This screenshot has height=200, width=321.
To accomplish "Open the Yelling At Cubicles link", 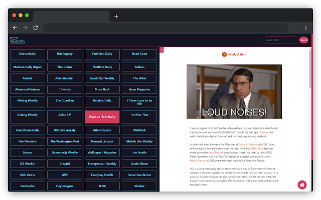I will (248, 144).
